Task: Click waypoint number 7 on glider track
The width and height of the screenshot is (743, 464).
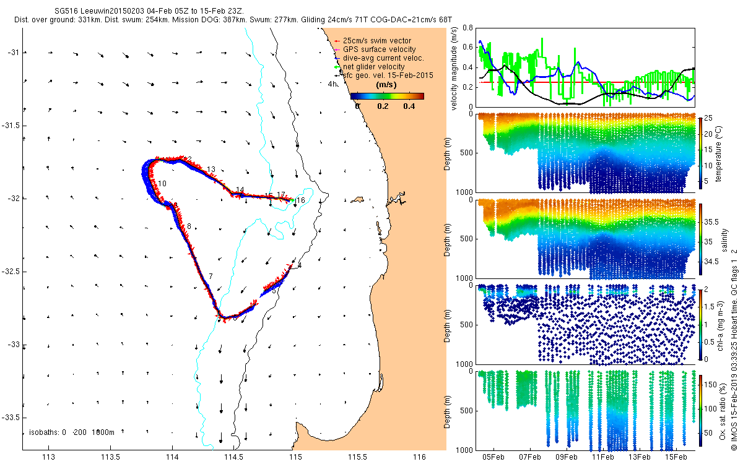Action: (211, 276)
